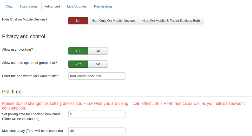Click the max chat delay input
252x136 pixels.
[97, 131]
